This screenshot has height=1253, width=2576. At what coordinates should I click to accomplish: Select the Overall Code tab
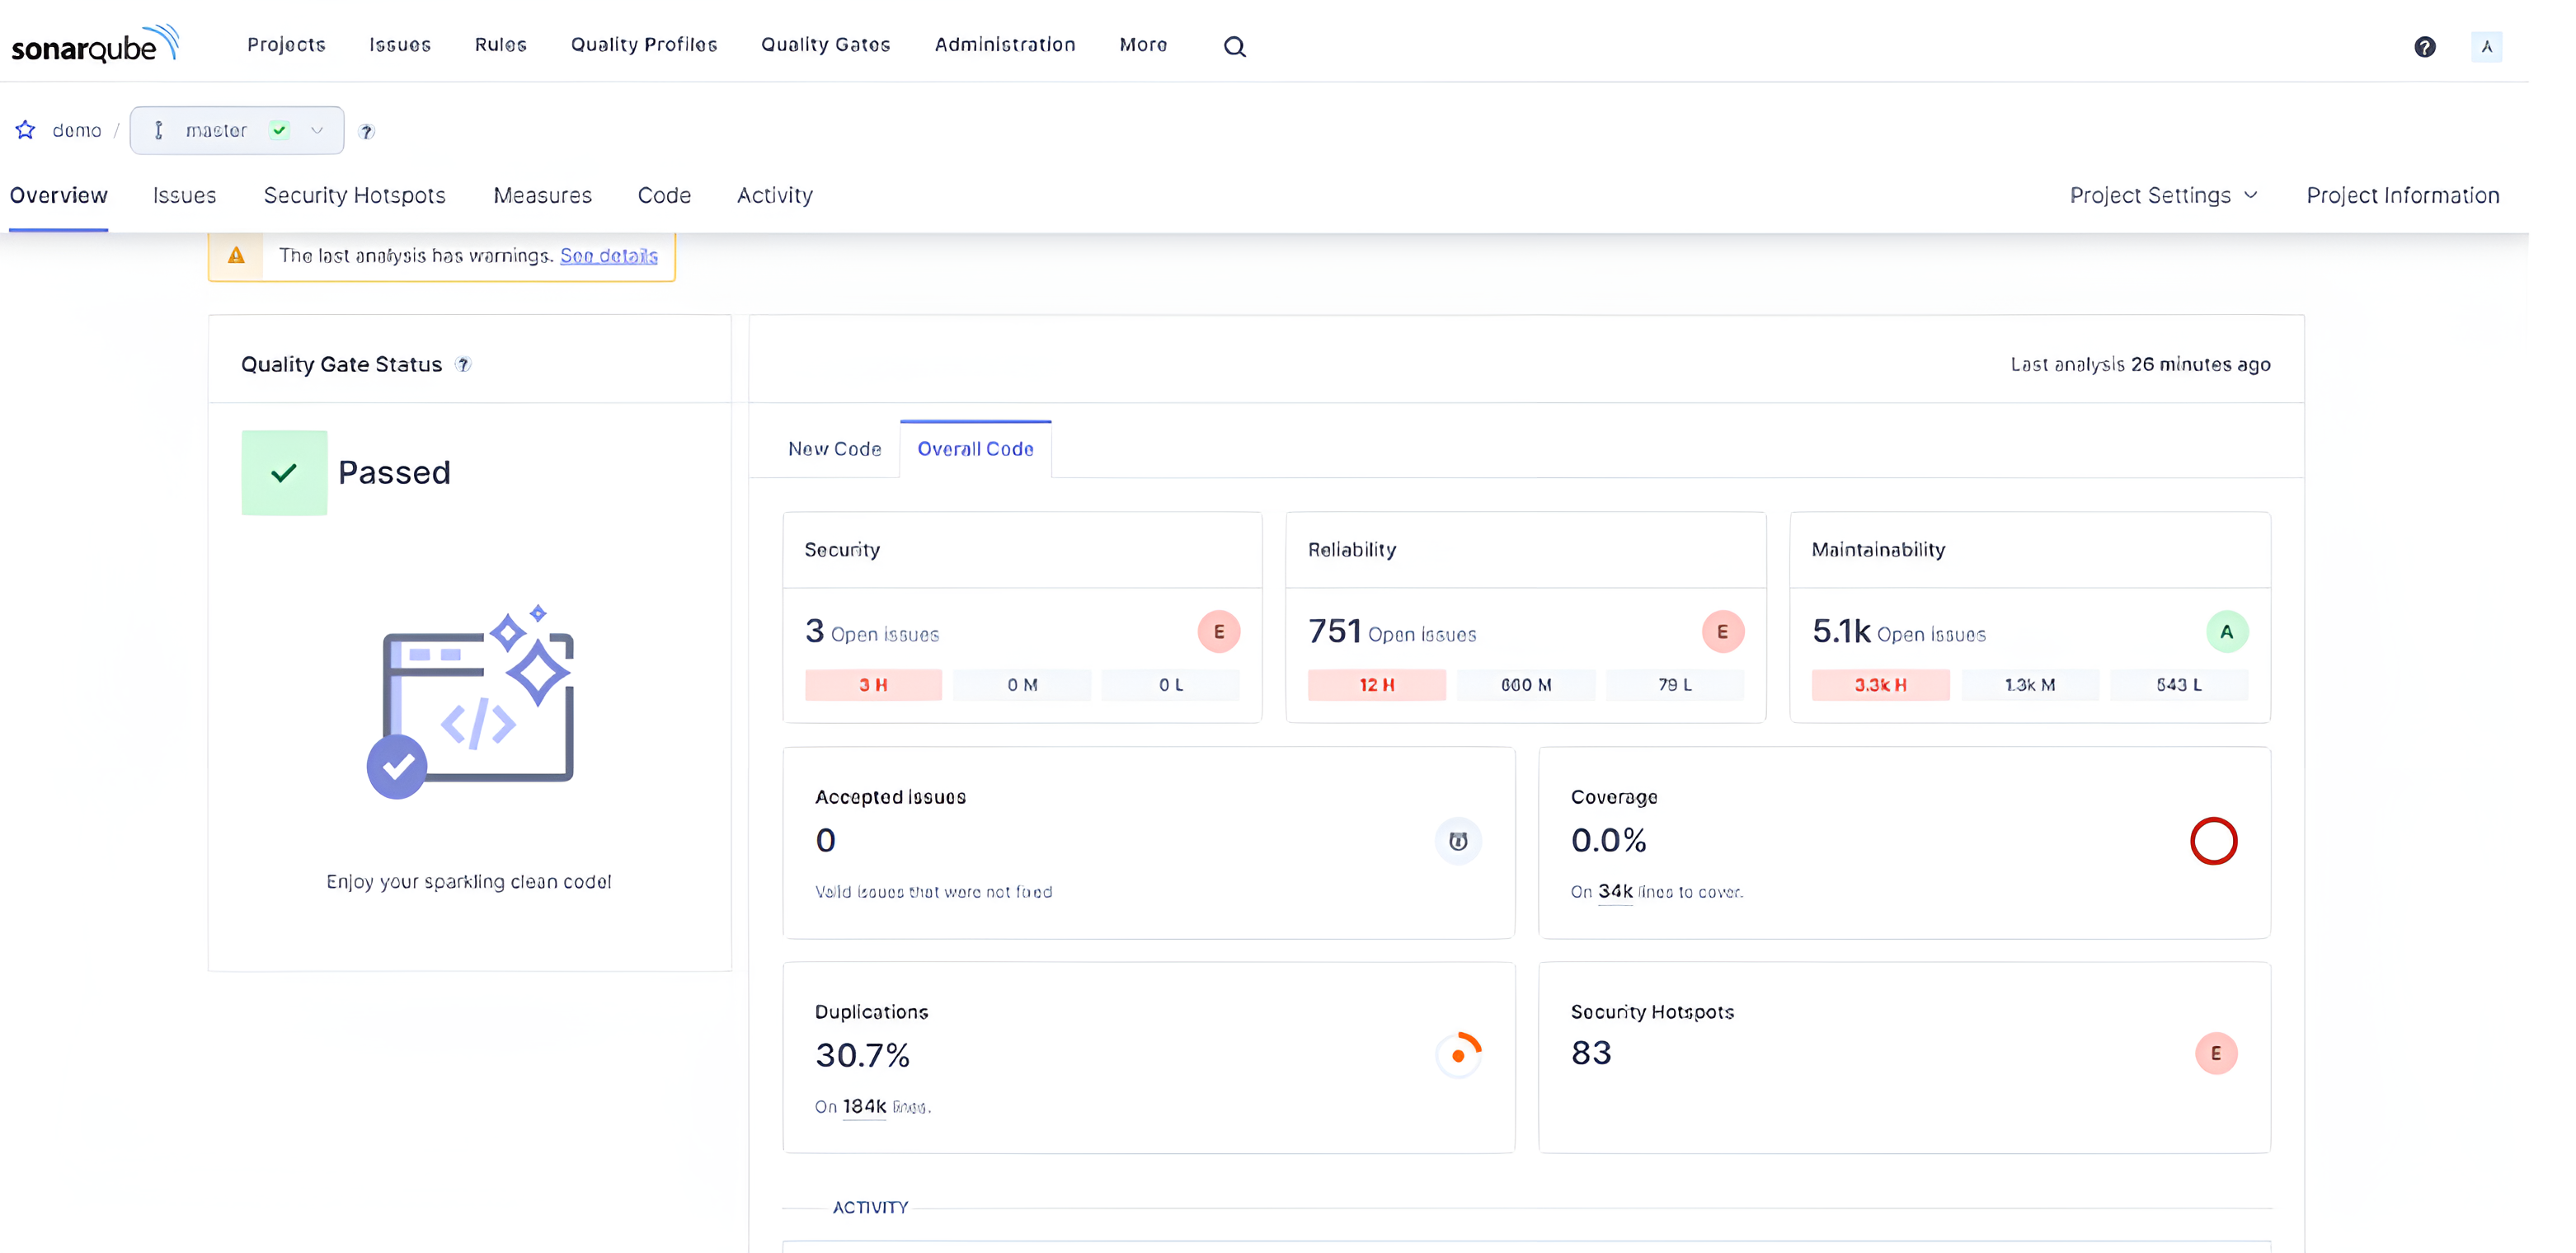(x=975, y=448)
